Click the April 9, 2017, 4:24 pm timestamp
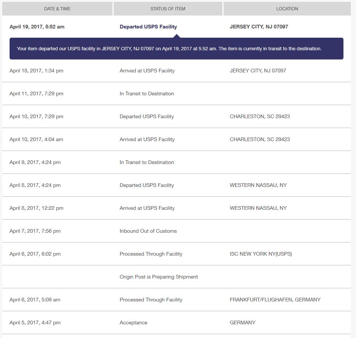This screenshot has height=338, width=356. [35, 162]
